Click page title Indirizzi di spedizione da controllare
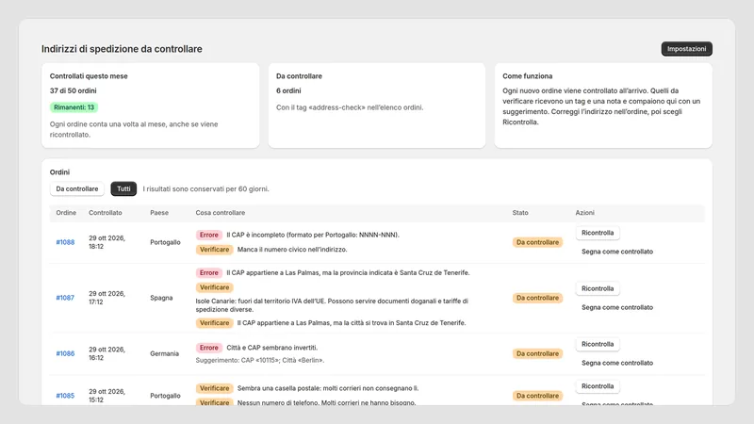 tap(122, 49)
